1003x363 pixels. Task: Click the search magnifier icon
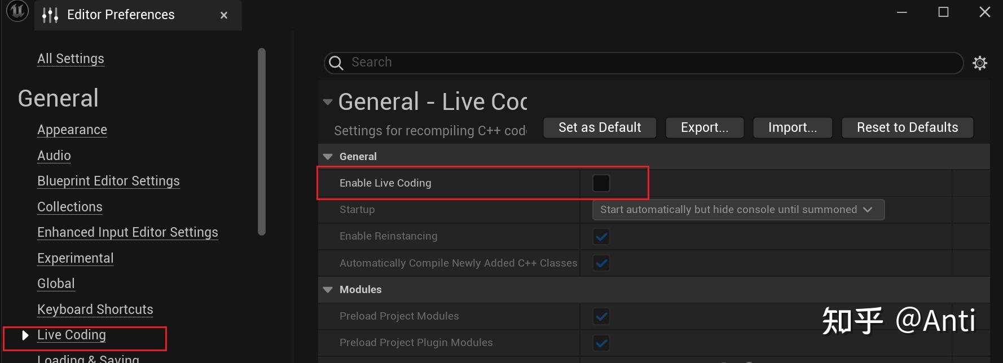336,63
